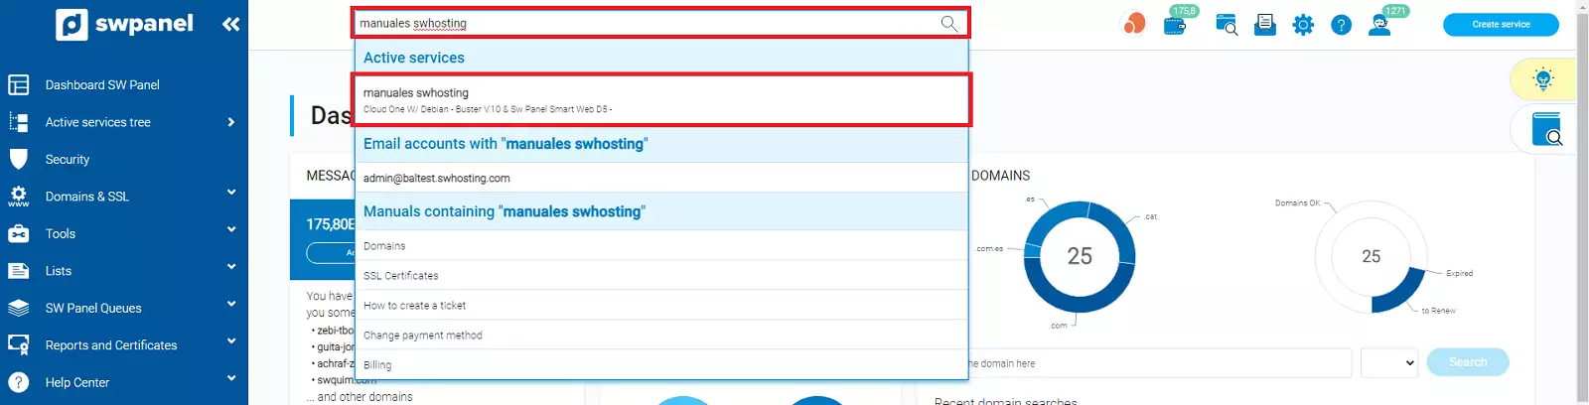
Task: Expand the Tools sidebar section
Action: (x=230, y=232)
